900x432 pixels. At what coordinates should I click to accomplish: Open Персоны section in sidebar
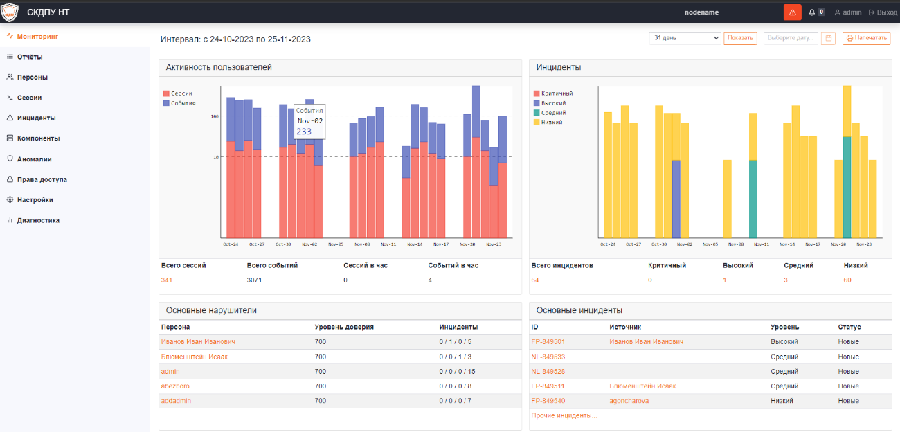pos(32,77)
